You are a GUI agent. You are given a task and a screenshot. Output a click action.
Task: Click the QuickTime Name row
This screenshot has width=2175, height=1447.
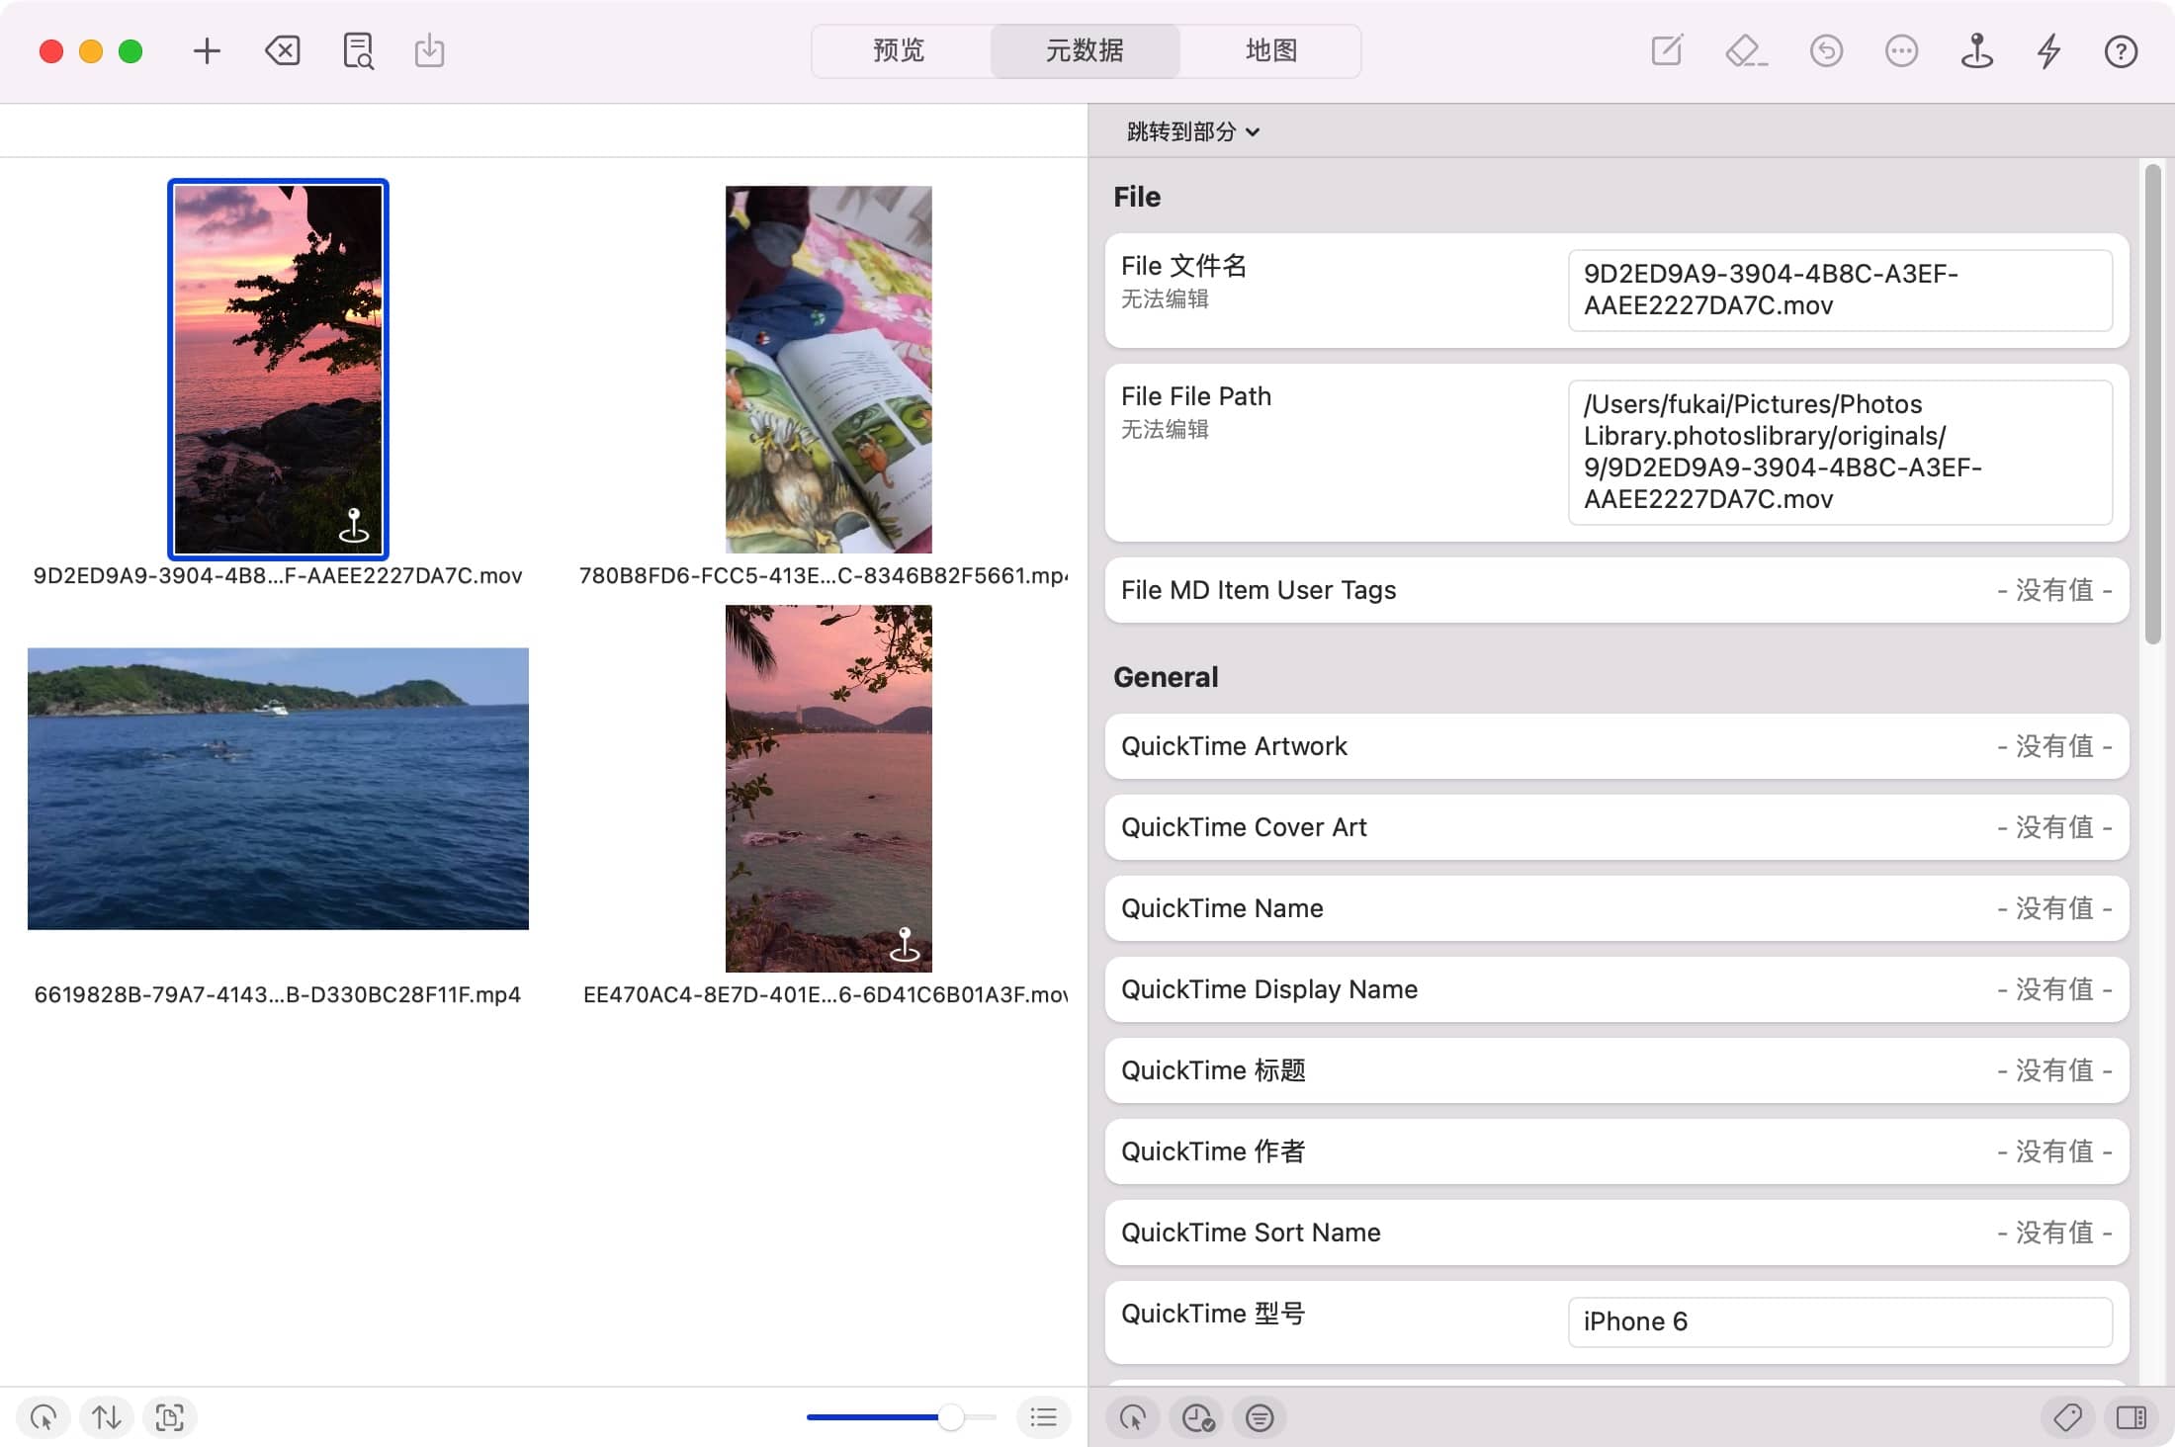click(1616, 908)
